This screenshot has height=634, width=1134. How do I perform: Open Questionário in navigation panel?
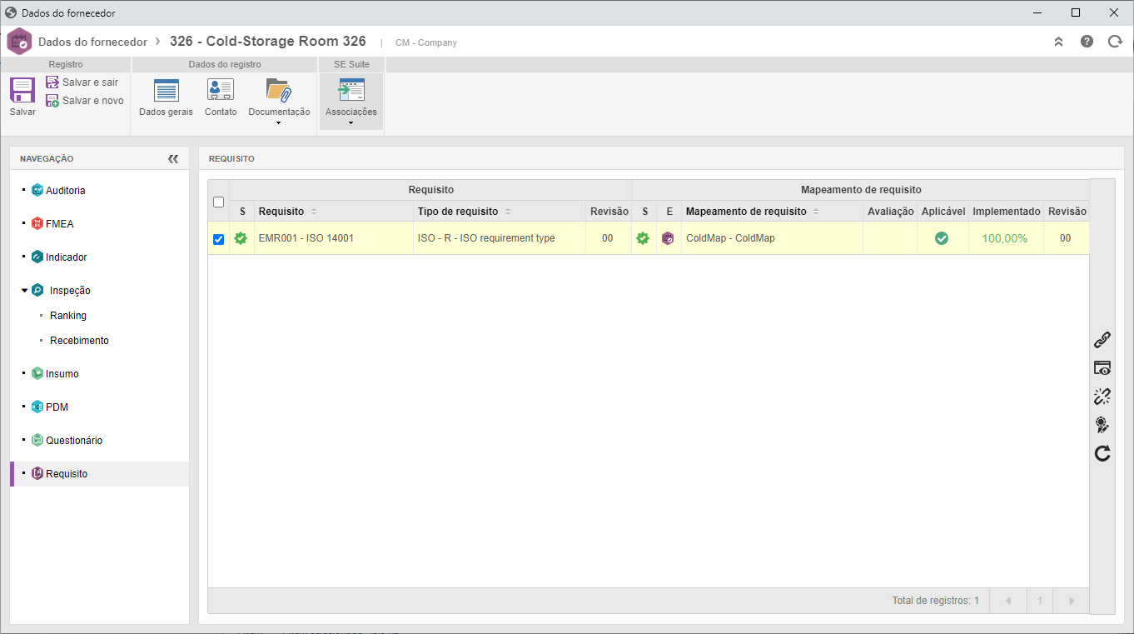74,441
